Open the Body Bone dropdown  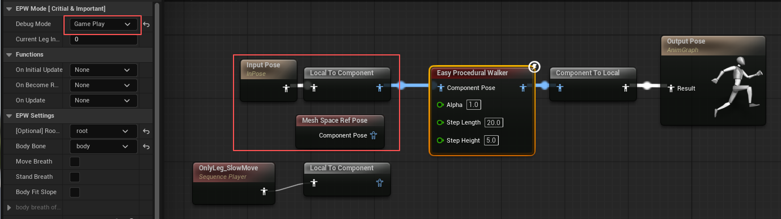[103, 146]
